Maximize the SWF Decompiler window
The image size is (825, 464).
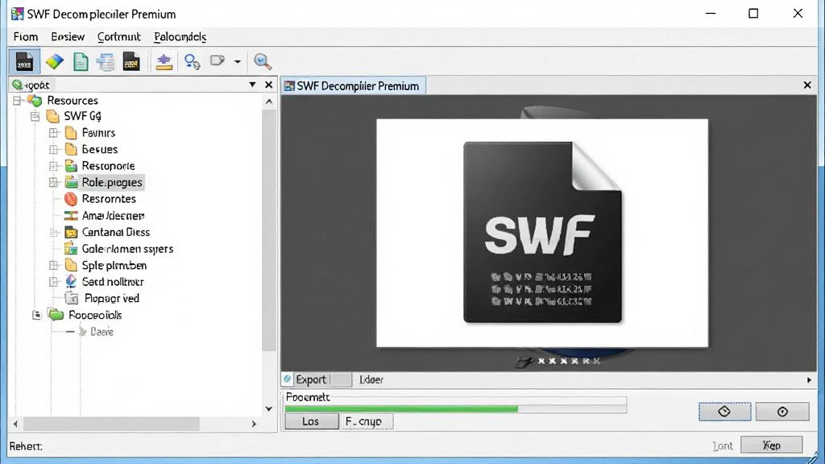pos(753,14)
